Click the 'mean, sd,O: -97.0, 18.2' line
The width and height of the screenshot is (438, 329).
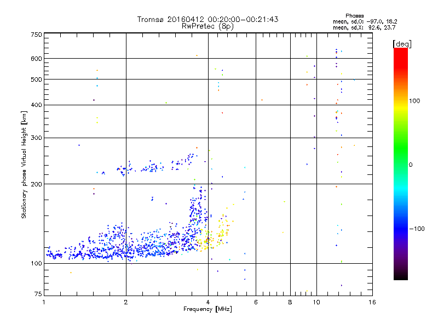pos(365,21)
